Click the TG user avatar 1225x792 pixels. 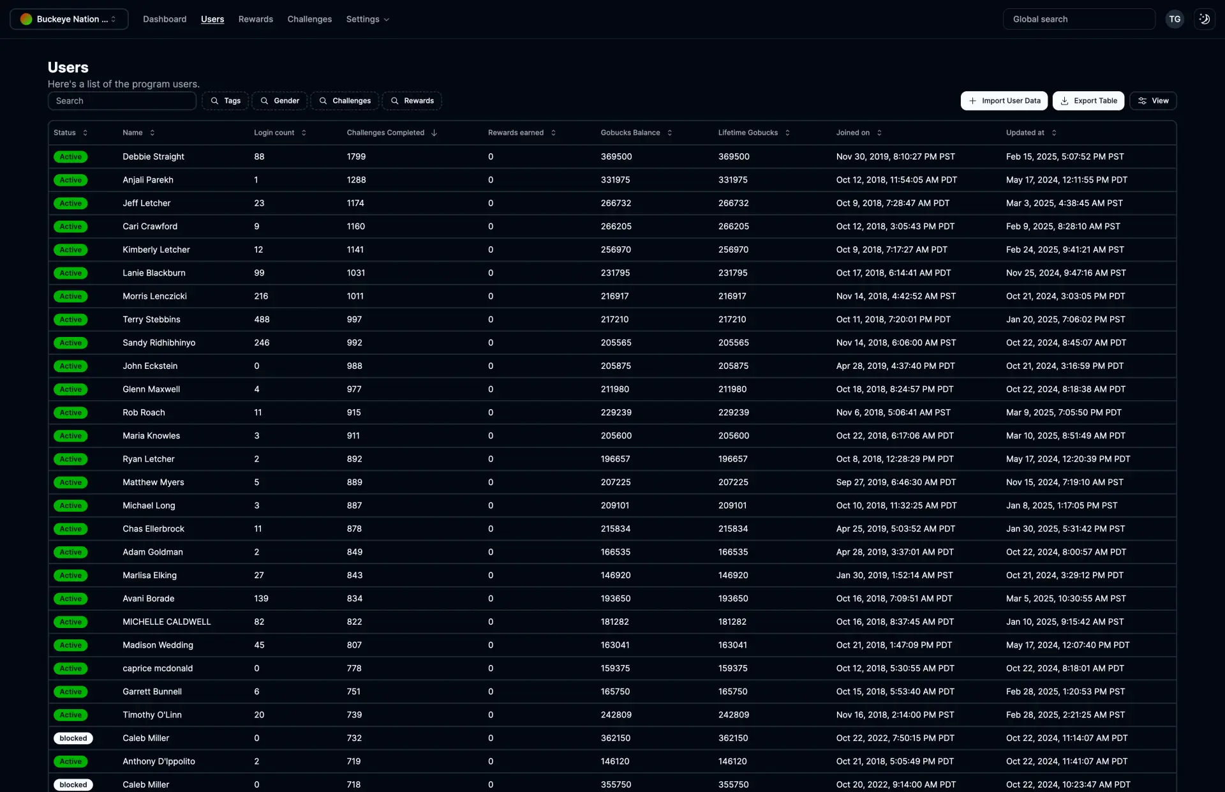click(x=1175, y=19)
